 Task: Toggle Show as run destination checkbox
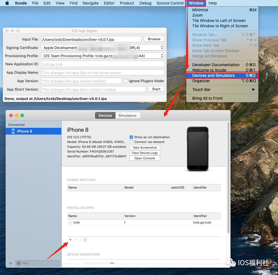point(131,137)
